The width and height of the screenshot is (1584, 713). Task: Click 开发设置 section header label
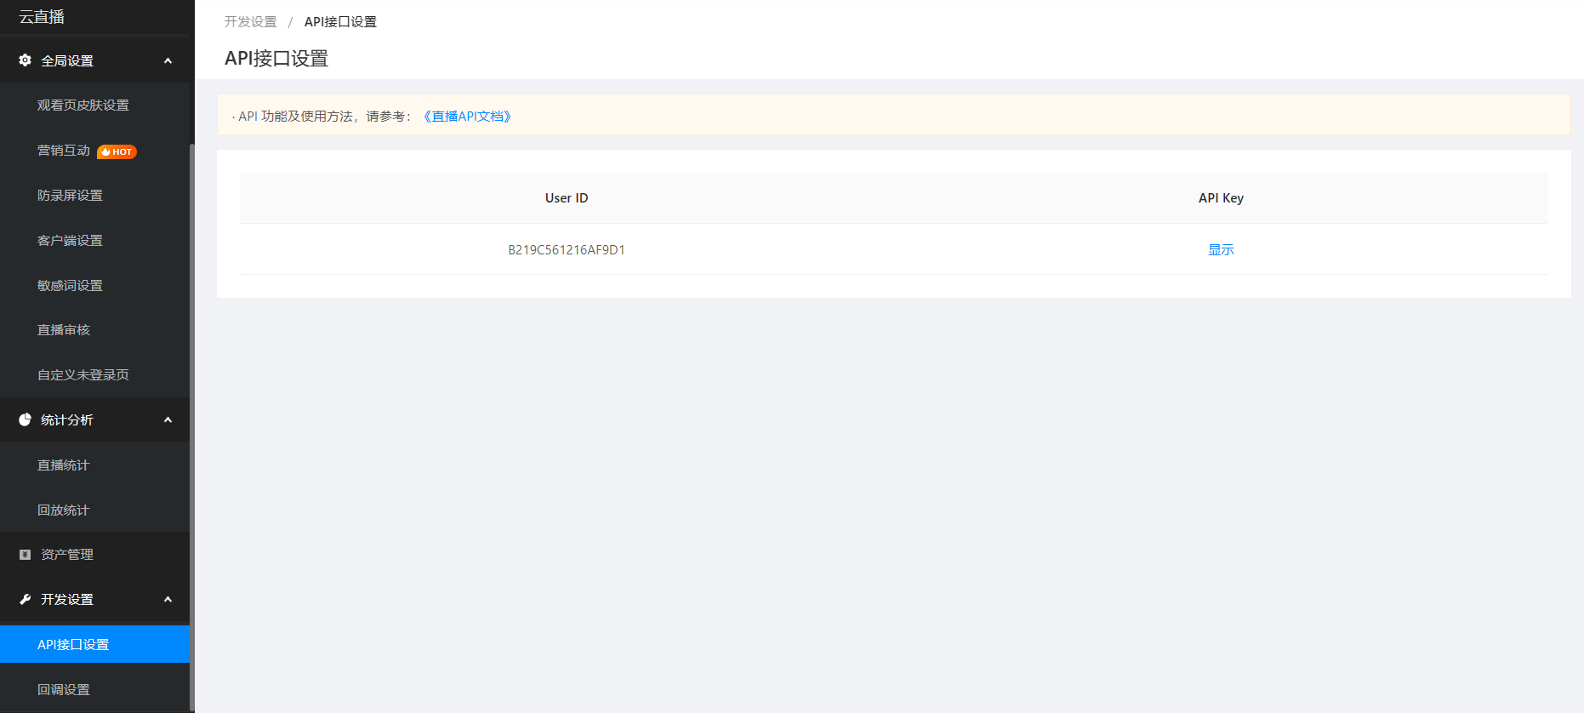67,599
